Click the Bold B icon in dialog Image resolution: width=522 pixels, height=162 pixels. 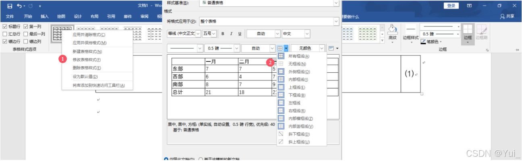pyautogui.click(x=222, y=34)
